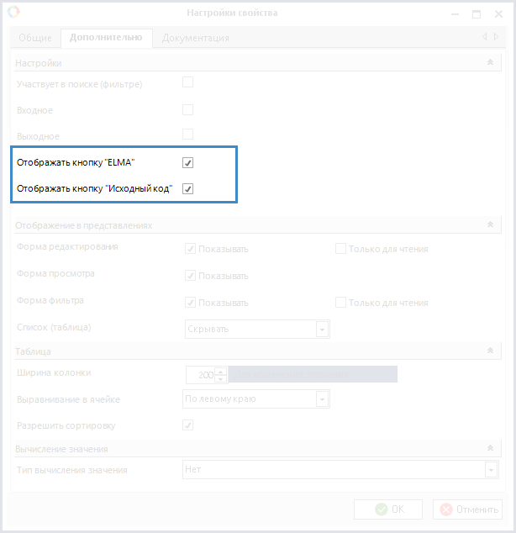Click the ELMA logo icon in title bar

coord(13,13)
